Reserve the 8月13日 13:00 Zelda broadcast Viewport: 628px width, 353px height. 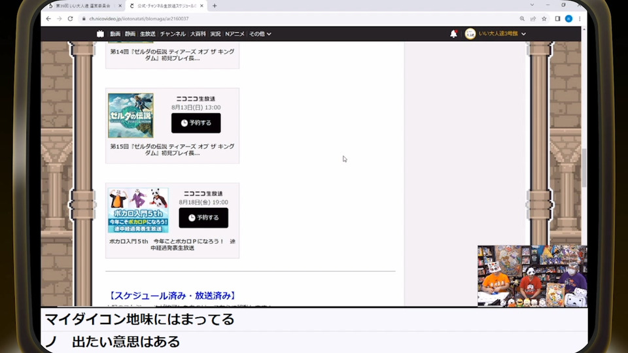coord(196,123)
